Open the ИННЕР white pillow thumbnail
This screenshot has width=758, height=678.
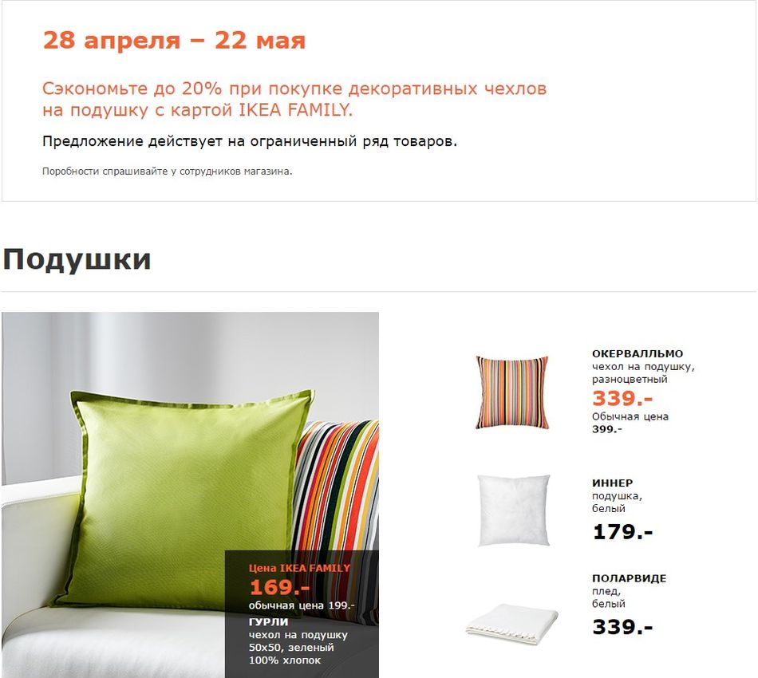coord(513,510)
